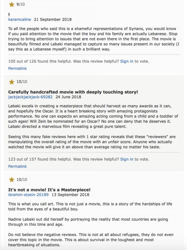Open the Permalink for karamcaline's review
Screen dimensions: 187x250
click(17, 68)
